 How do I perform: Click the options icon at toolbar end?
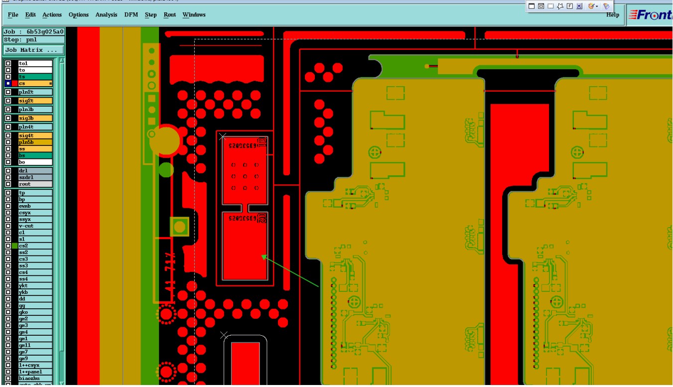pyautogui.click(x=606, y=6)
